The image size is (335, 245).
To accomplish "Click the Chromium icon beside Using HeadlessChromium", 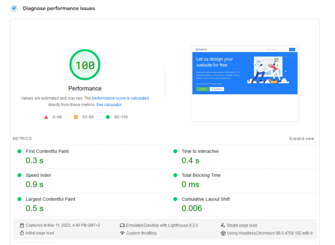I will click(x=223, y=233).
